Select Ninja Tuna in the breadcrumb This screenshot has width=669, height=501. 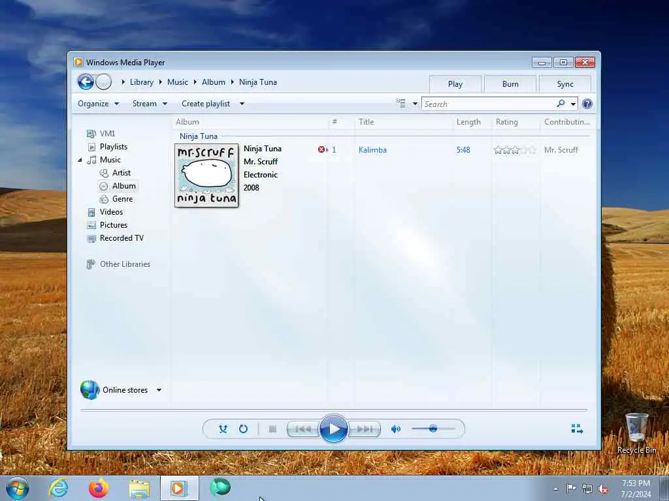[257, 82]
